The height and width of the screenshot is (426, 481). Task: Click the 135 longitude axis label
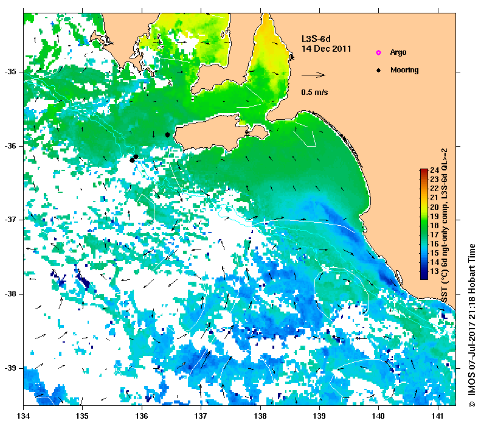[x=83, y=416]
